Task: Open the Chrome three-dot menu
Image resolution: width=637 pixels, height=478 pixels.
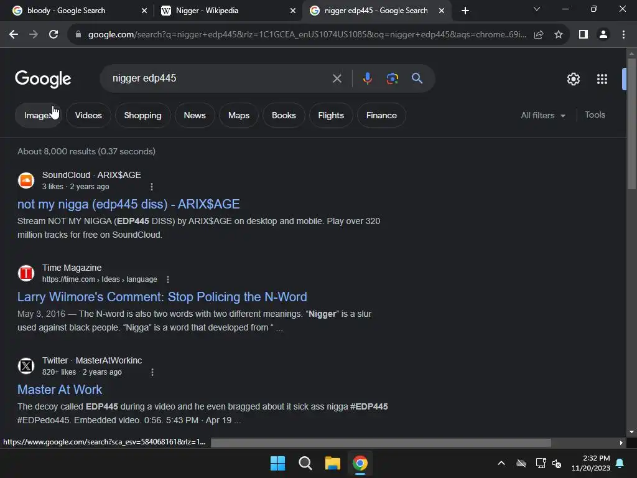Action: click(623, 35)
